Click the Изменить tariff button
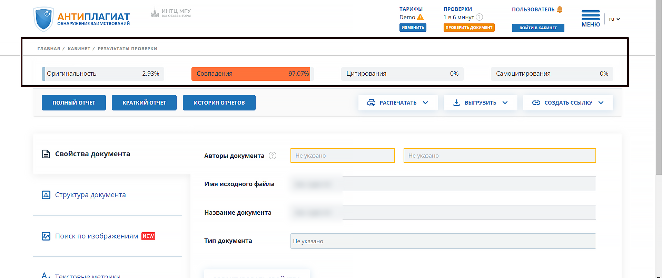The height and width of the screenshot is (278, 662). (x=413, y=28)
